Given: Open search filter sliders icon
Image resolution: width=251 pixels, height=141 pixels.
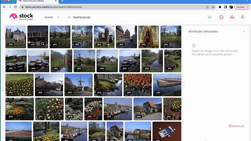Looking at the screenshot, I should tap(209, 17).
